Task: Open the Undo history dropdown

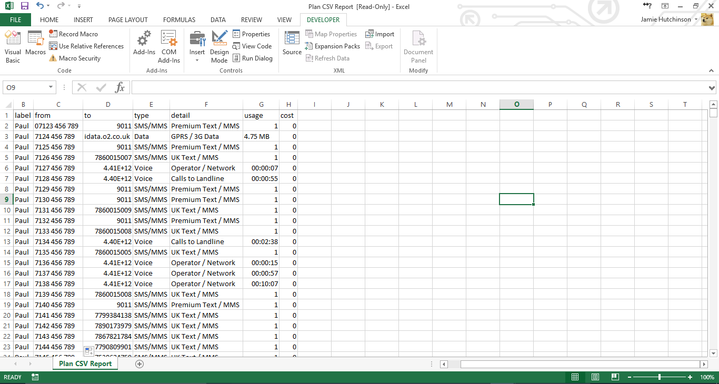Action: click(x=48, y=6)
